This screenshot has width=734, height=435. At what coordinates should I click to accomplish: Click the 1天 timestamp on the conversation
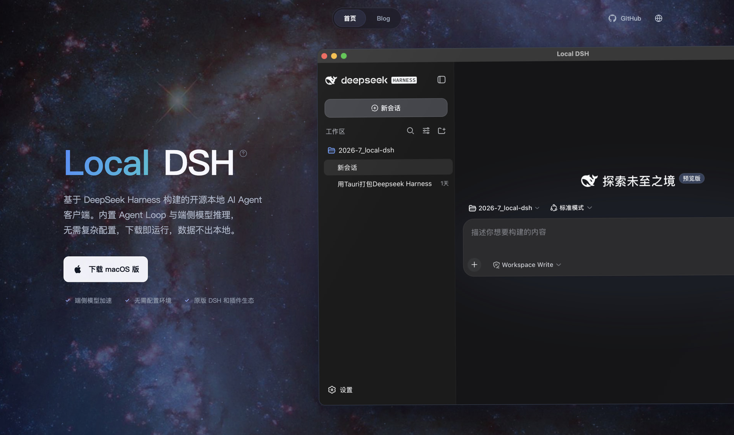(444, 184)
